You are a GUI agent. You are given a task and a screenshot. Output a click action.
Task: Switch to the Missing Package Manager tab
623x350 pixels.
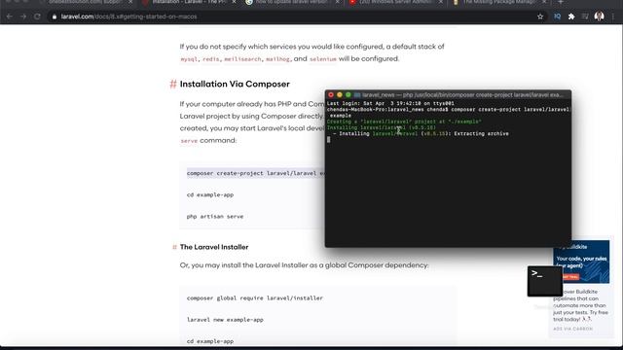coord(498,2)
